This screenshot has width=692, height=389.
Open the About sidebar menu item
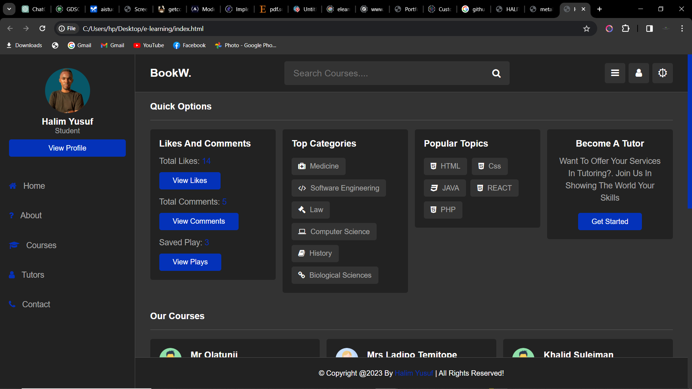[31, 215]
